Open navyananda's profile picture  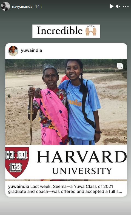tap(5, 6)
